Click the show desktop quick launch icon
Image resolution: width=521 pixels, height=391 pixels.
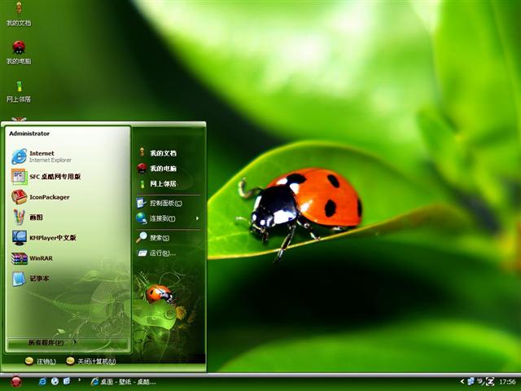(x=67, y=381)
